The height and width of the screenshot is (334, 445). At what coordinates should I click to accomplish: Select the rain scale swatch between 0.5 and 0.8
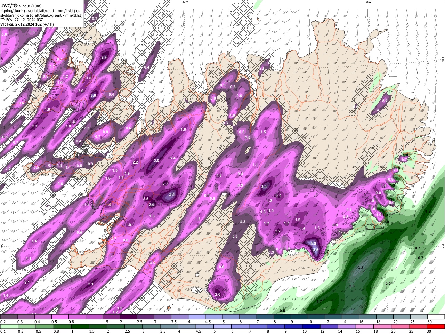44,326
